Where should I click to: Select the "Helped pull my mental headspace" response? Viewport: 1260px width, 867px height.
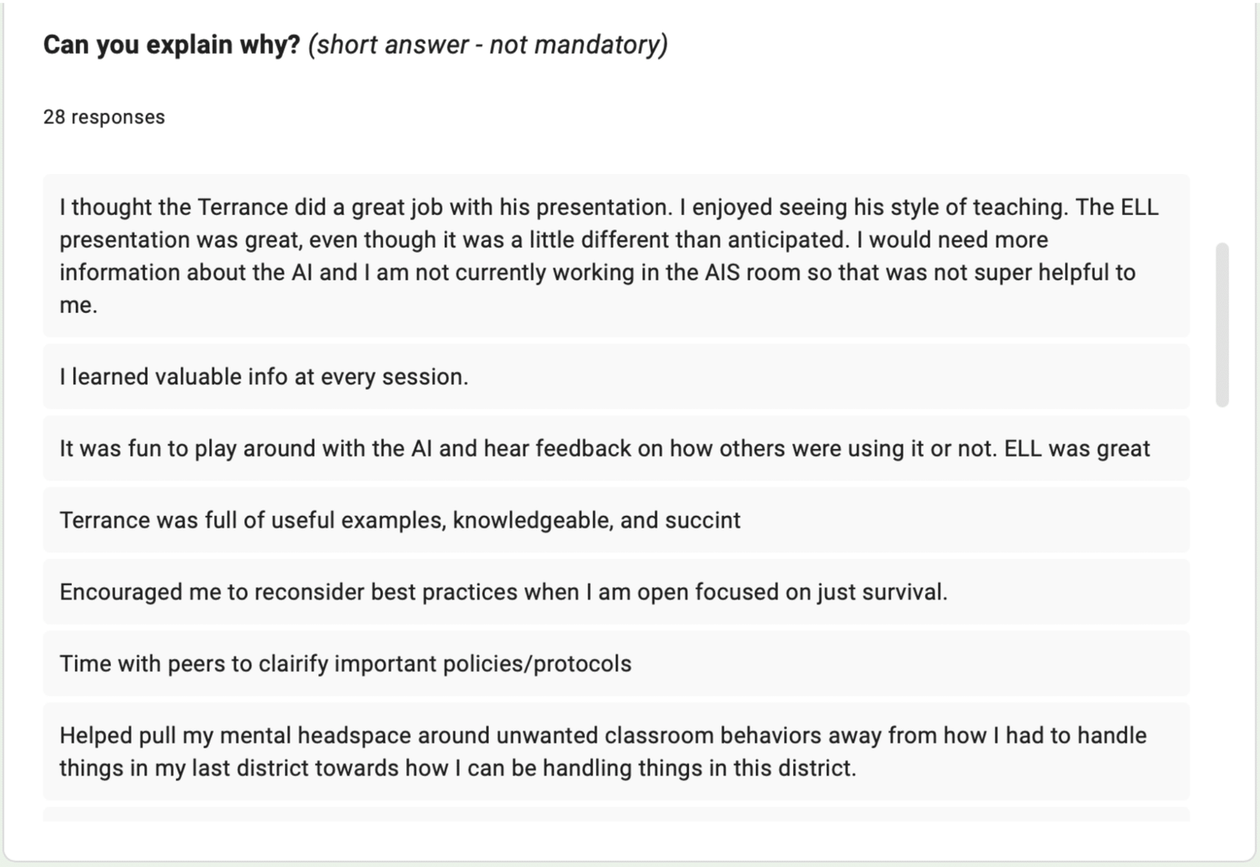click(x=602, y=751)
